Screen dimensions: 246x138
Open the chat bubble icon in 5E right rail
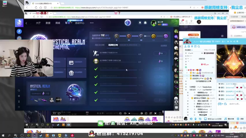tap(176, 108)
